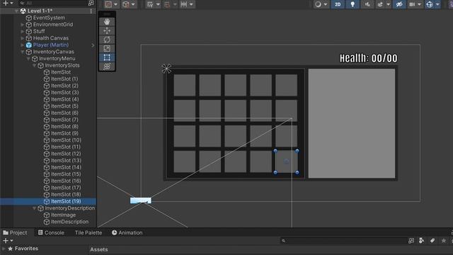453x255 pixels.
Task: Collapse the InventoryDescription object
Action: click(34, 208)
